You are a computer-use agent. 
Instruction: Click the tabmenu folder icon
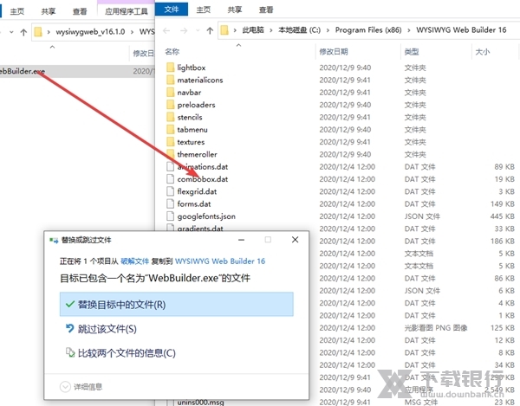click(x=171, y=130)
